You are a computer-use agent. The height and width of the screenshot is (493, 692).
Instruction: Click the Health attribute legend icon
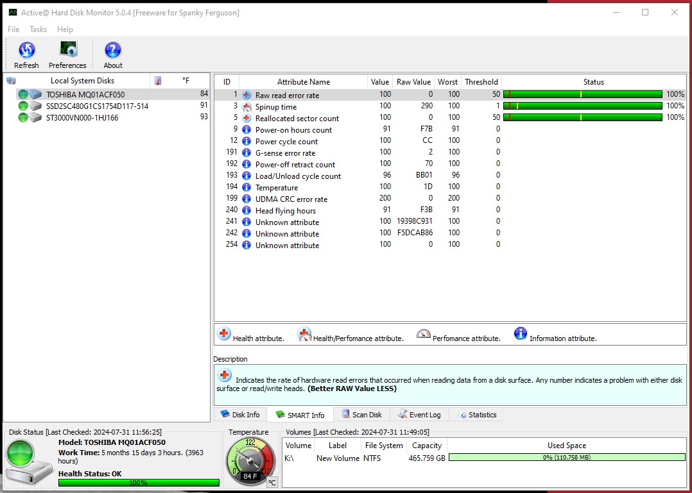pyautogui.click(x=223, y=333)
